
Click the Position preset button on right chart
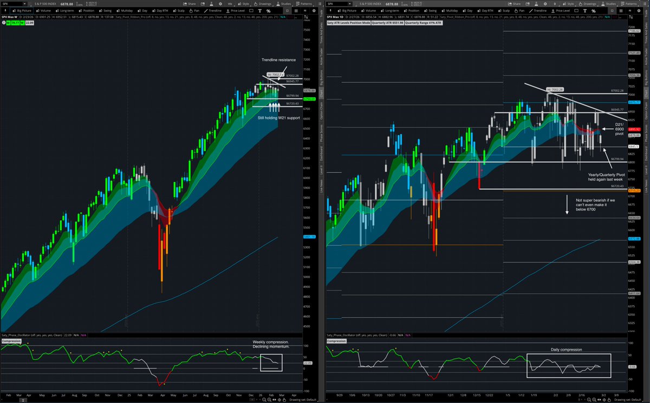(x=412, y=11)
